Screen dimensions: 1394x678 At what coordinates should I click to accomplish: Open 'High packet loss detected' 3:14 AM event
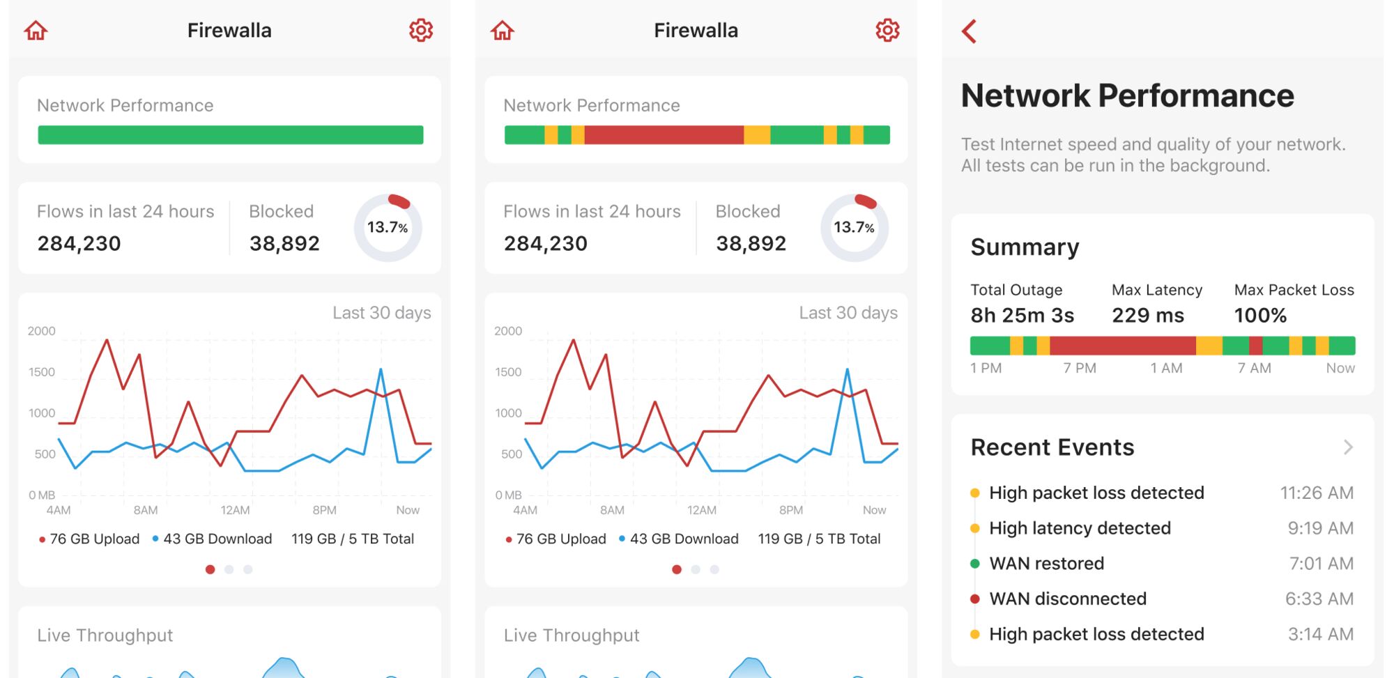coord(1162,634)
